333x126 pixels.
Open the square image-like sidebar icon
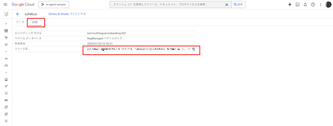pyautogui.click(x=6, y=93)
